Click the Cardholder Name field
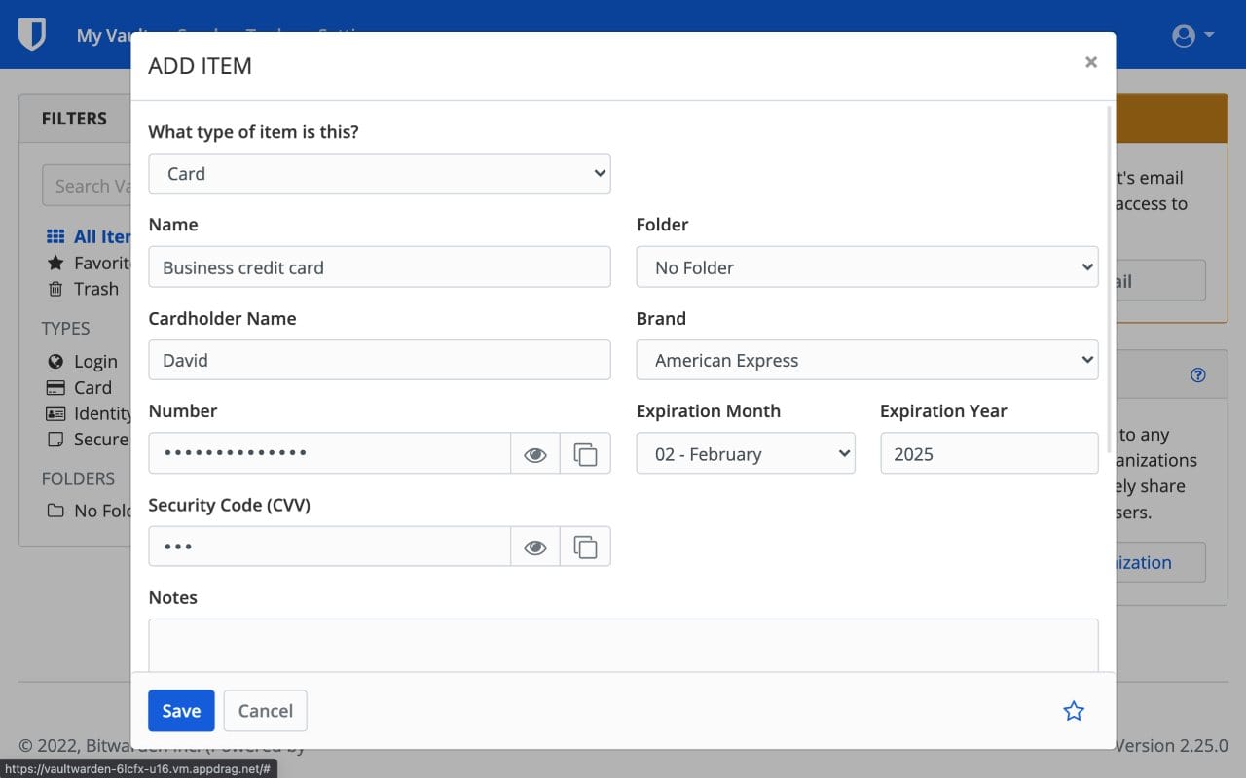Screen dimensions: 1246x778 point(379,361)
